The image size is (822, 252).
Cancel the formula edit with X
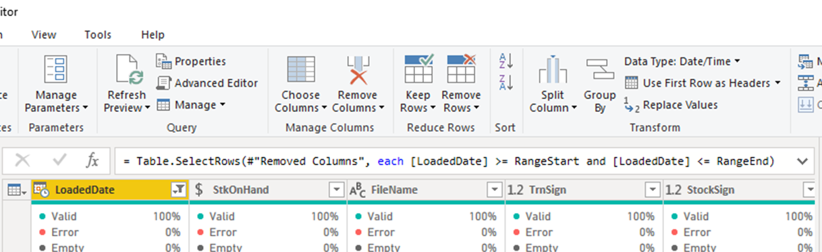pyautogui.click(x=23, y=161)
